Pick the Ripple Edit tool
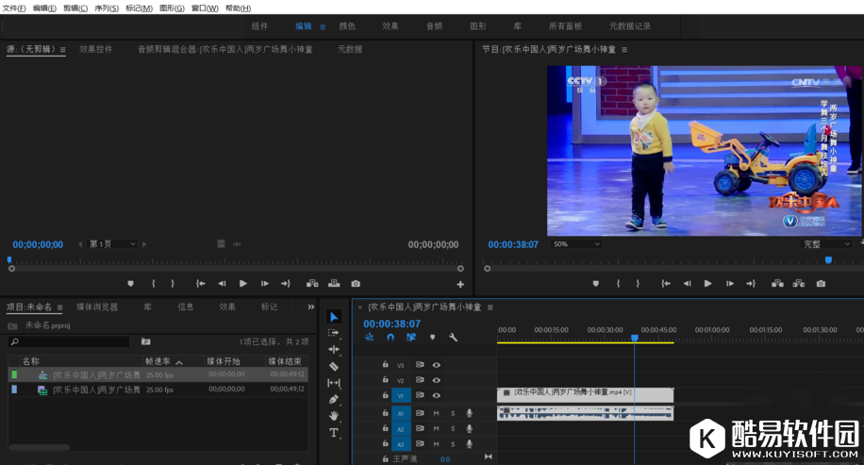The image size is (864, 465). click(334, 349)
